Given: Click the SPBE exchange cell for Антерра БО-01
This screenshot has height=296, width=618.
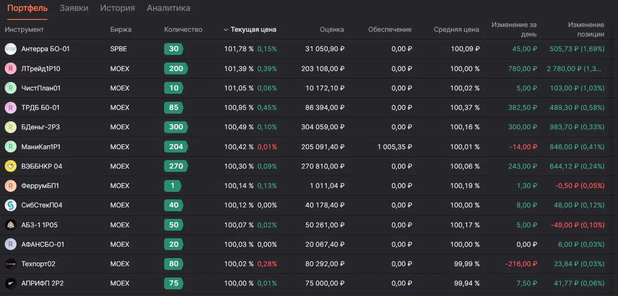Looking at the screenshot, I should [x=119, y=49].
